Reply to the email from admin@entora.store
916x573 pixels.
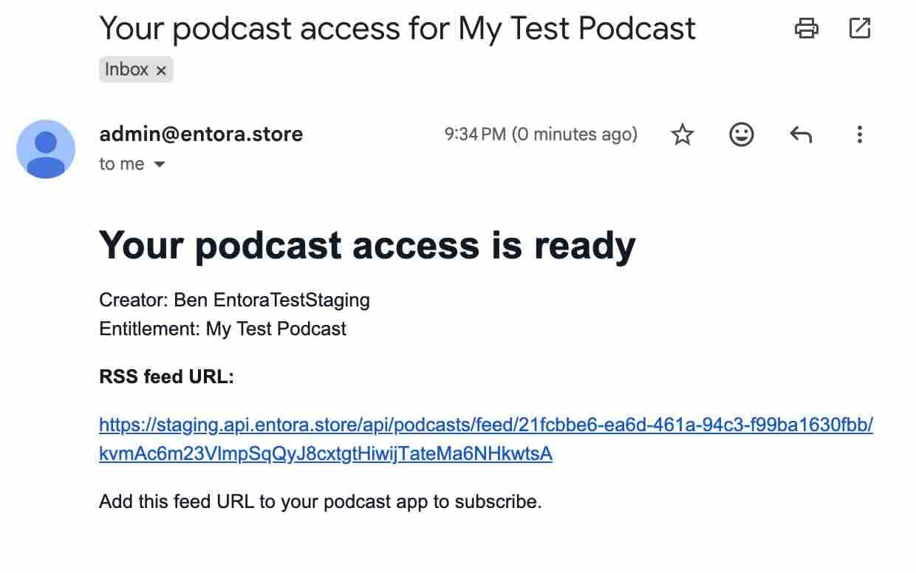click(800, 134)
